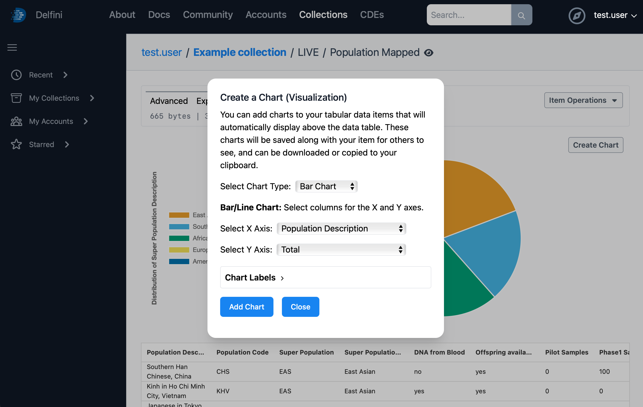
Task: Click the yellow Europe legend color swatch
Action: pos(179,250)
